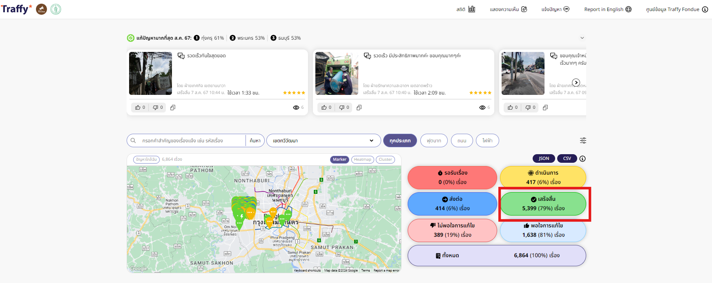Copy link of first feedback card
Viewport: 712px width, 283px height.
[173, 108]
